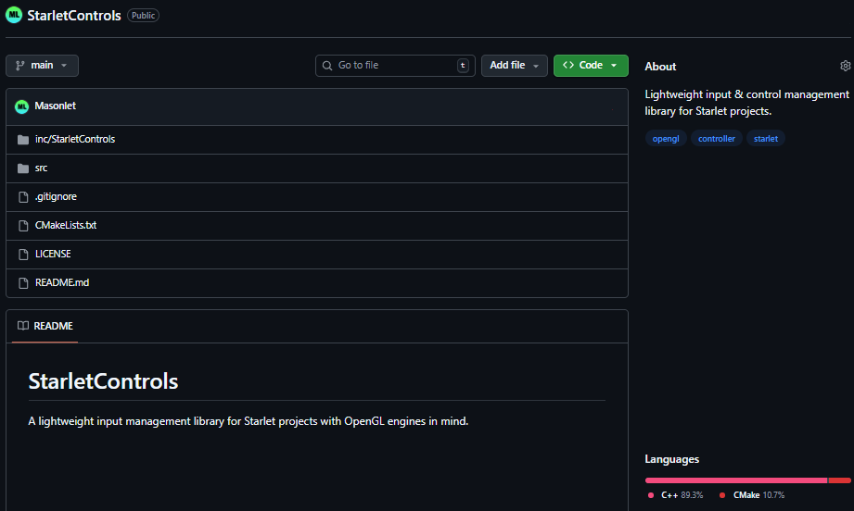Open the inc/StarletControls folder

pos(75,139)
